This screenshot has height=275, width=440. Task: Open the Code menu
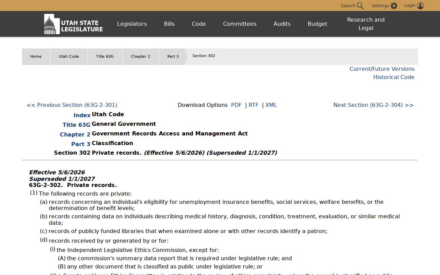[199, 24]
